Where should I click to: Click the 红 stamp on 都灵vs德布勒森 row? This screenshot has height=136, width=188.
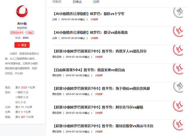point(178,31)
